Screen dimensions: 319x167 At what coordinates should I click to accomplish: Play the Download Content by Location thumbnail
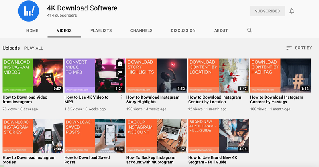coord(218,76)
